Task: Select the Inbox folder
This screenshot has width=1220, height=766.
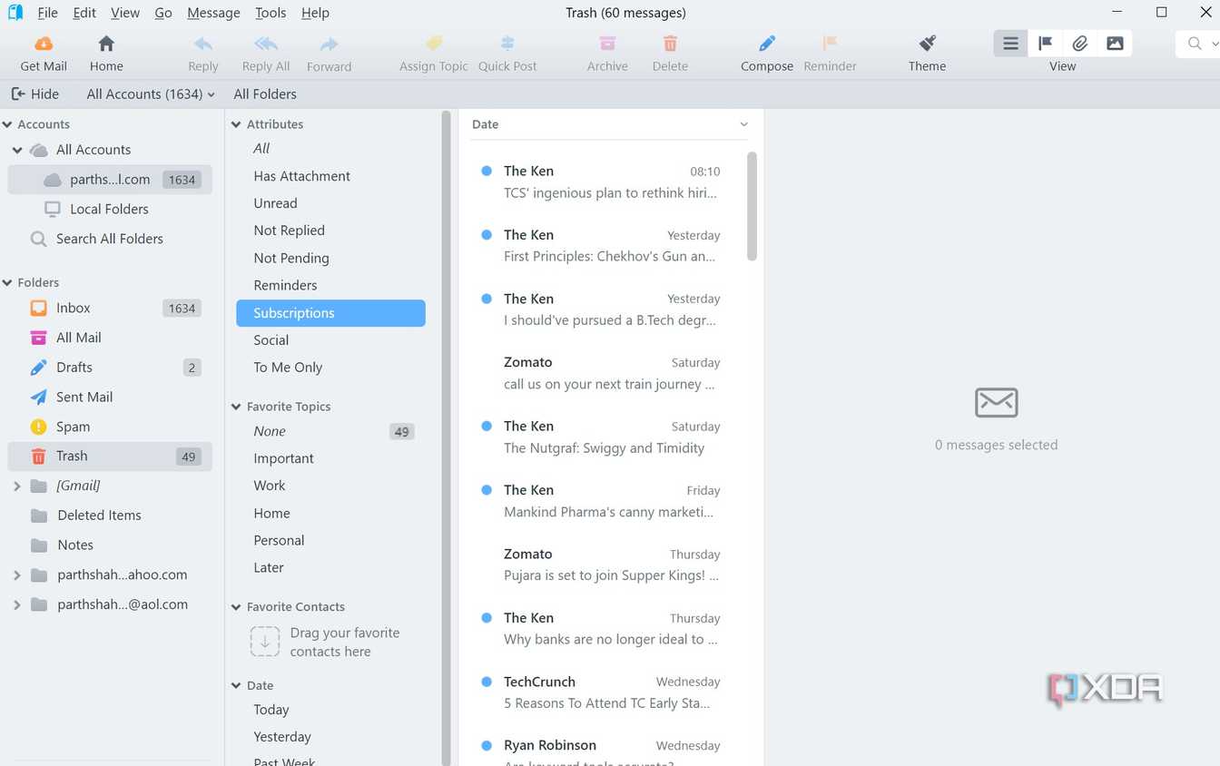Action: click(110, 309)
